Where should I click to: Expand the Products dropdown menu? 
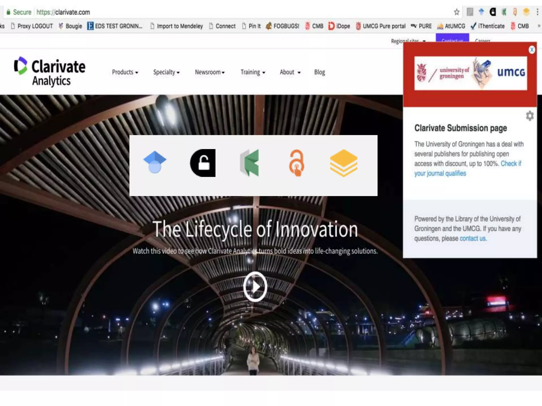click(x=125, y=72)
